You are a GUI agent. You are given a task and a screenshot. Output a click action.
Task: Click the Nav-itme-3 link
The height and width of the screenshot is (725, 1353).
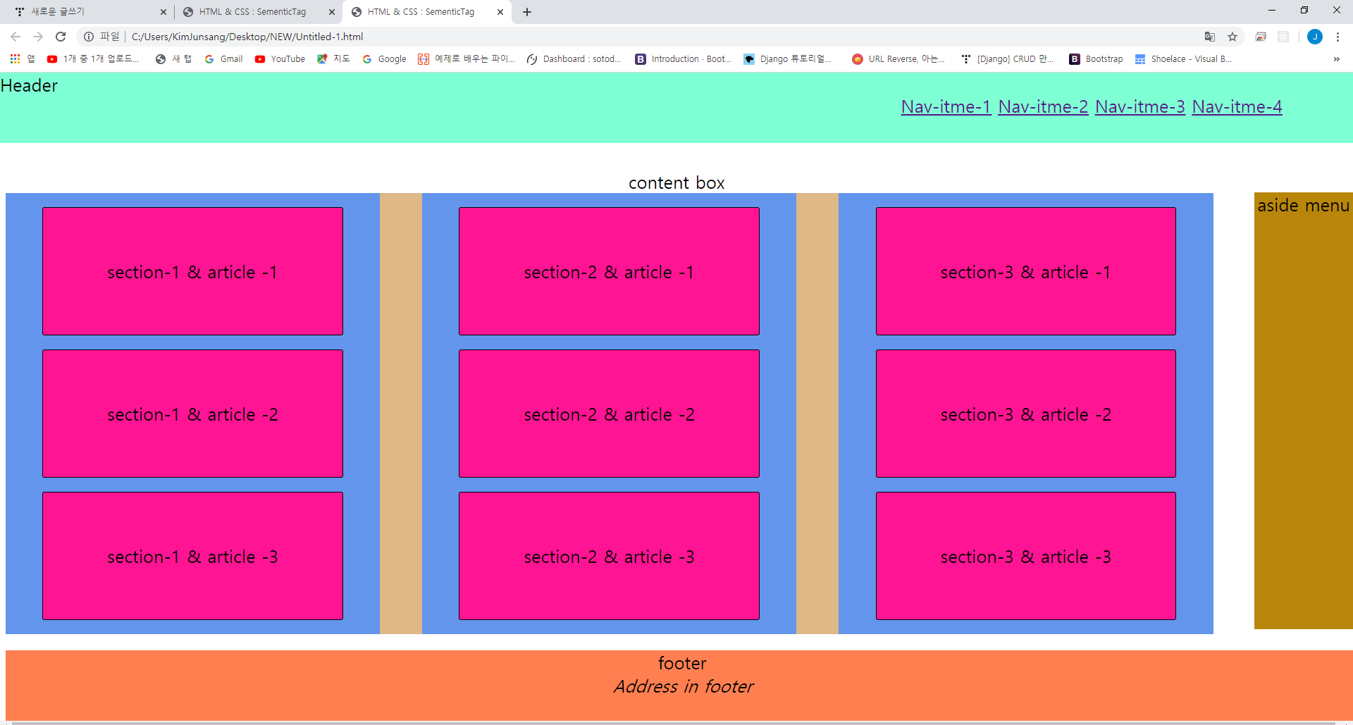click(x=1140, y=107)
